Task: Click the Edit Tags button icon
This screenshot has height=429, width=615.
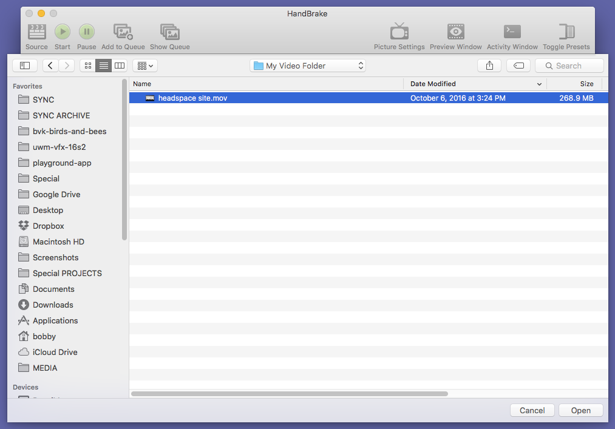Action: pyautogui.click(x=518, y=66)
